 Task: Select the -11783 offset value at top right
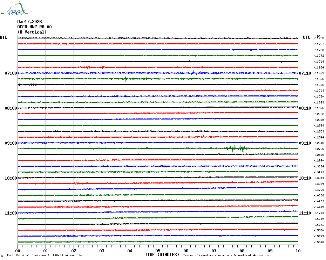tap(319, 38)
